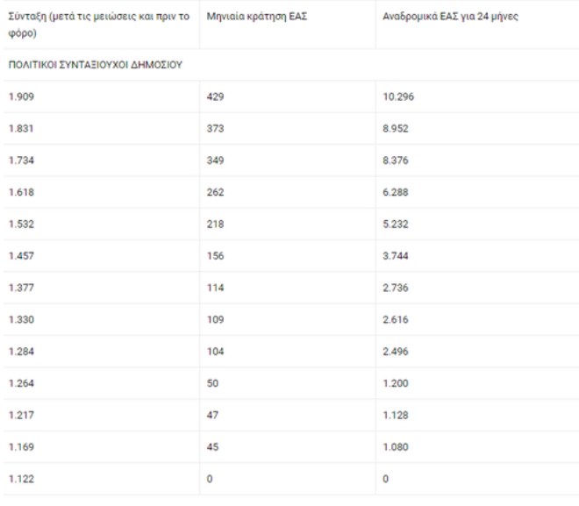Select the retroactive cell 1.080
Viewport: 579px width, 506px height.
pyautogui.click(x=396, y=447)
